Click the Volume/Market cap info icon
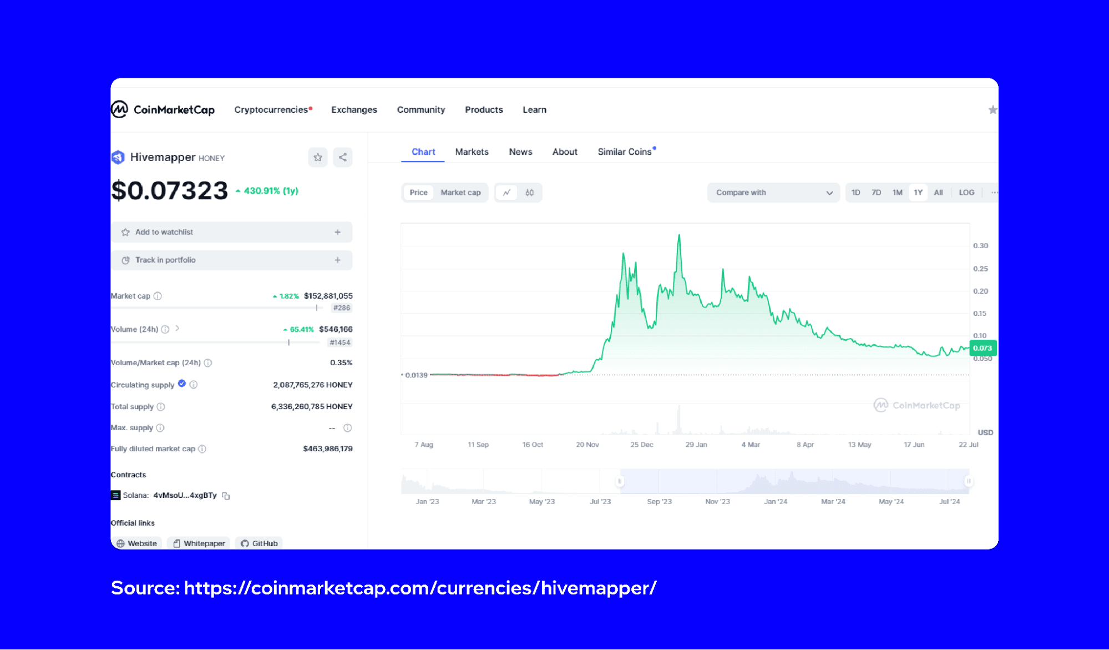 click(208, 362)
